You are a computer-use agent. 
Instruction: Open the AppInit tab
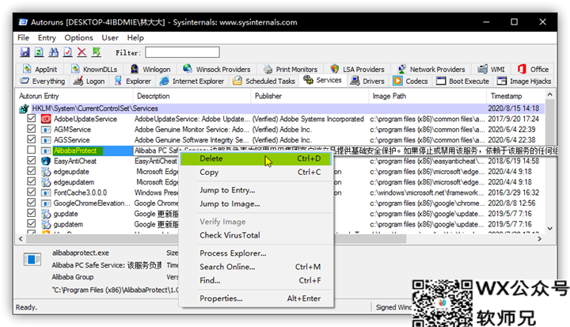point(40,69)
